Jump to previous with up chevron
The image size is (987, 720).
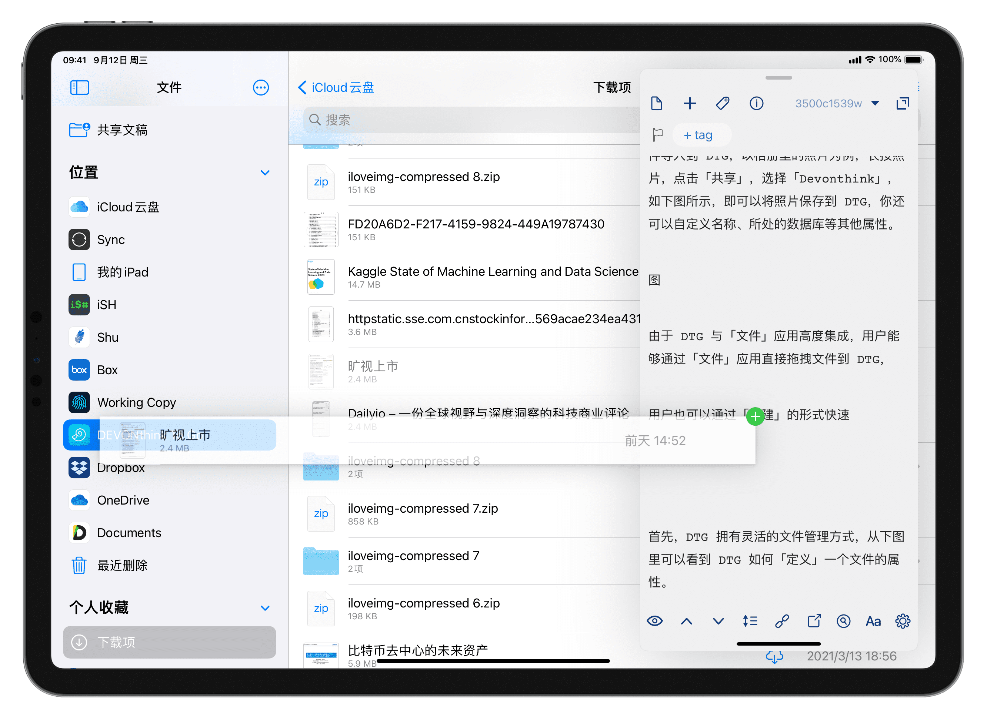point(687,621)
